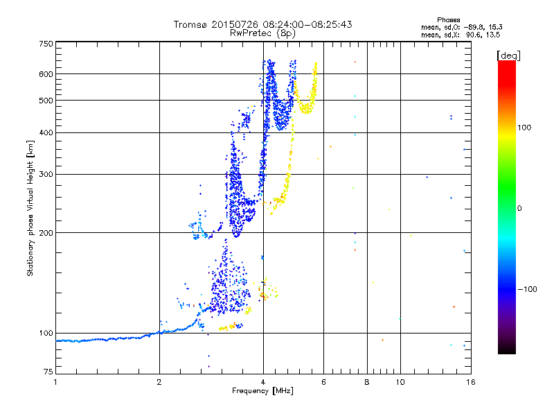Click the 'Frequency [MHz]' axis label

click(262, 391)
